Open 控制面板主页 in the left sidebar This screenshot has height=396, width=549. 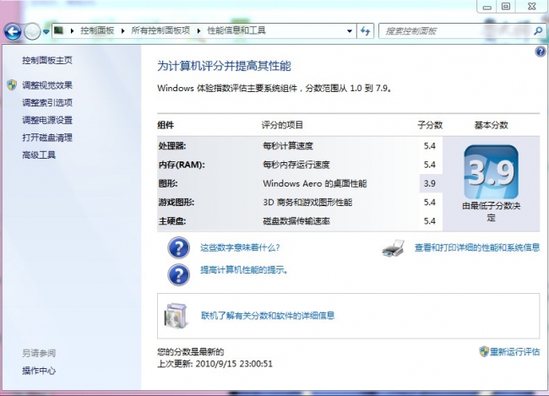[x=47, y=60]
